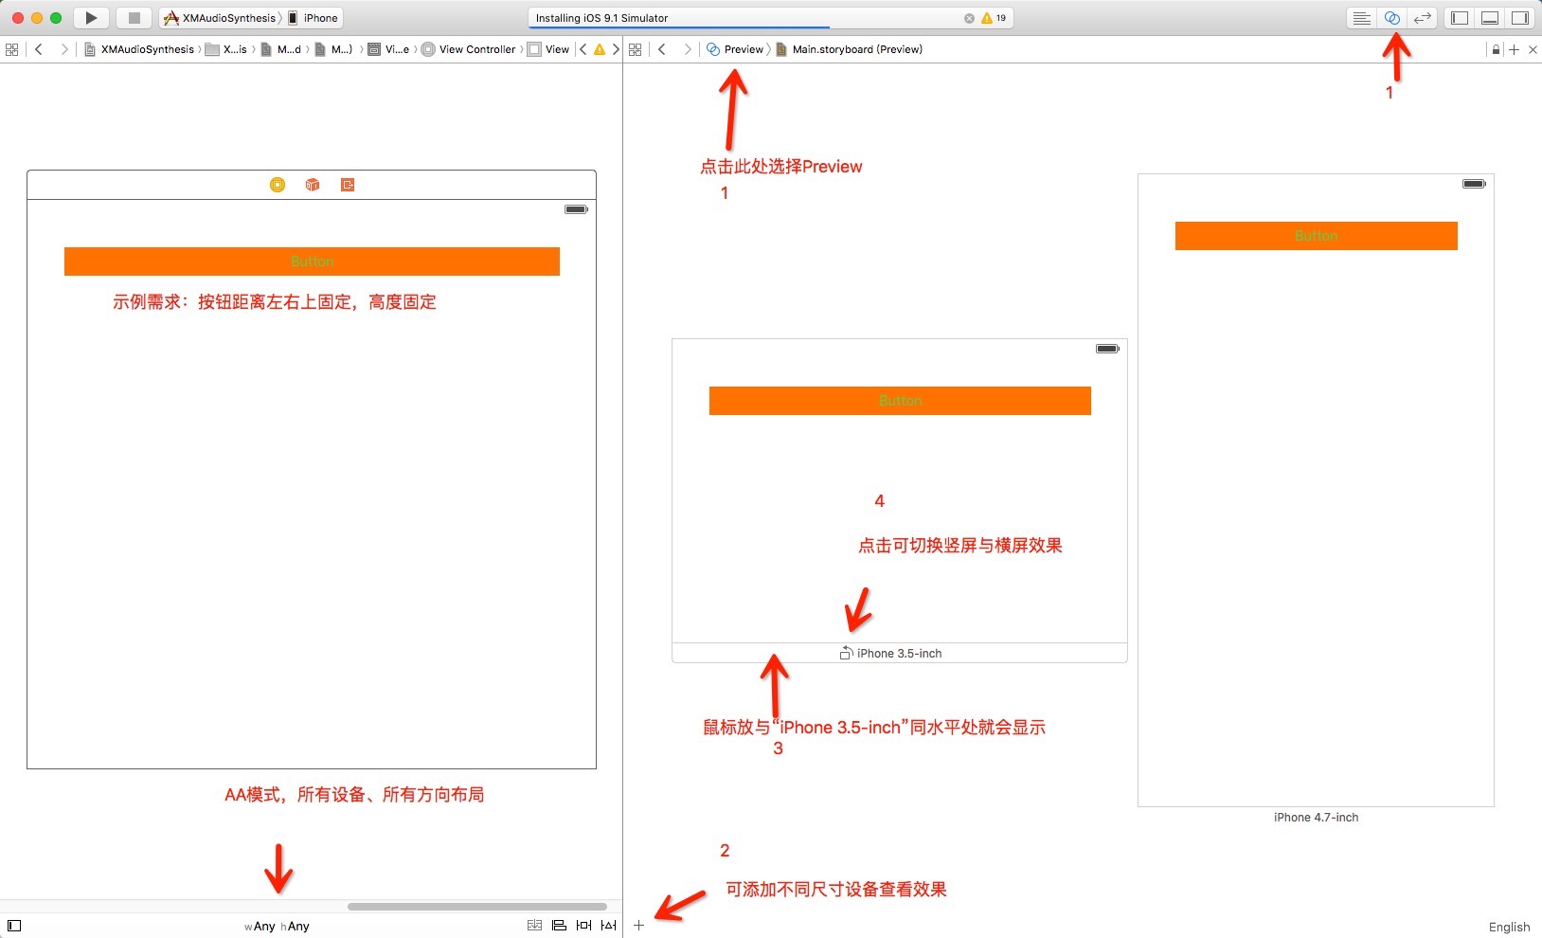Open Main.storyboard (Preview) breadcrumb
This screenshot has height=938, width=1542.
(x=850, y=49)
